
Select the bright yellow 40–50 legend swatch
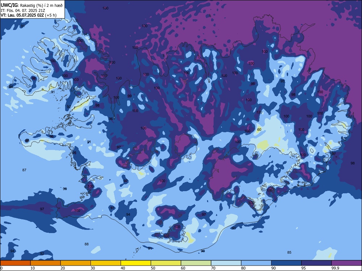[136, 263]
